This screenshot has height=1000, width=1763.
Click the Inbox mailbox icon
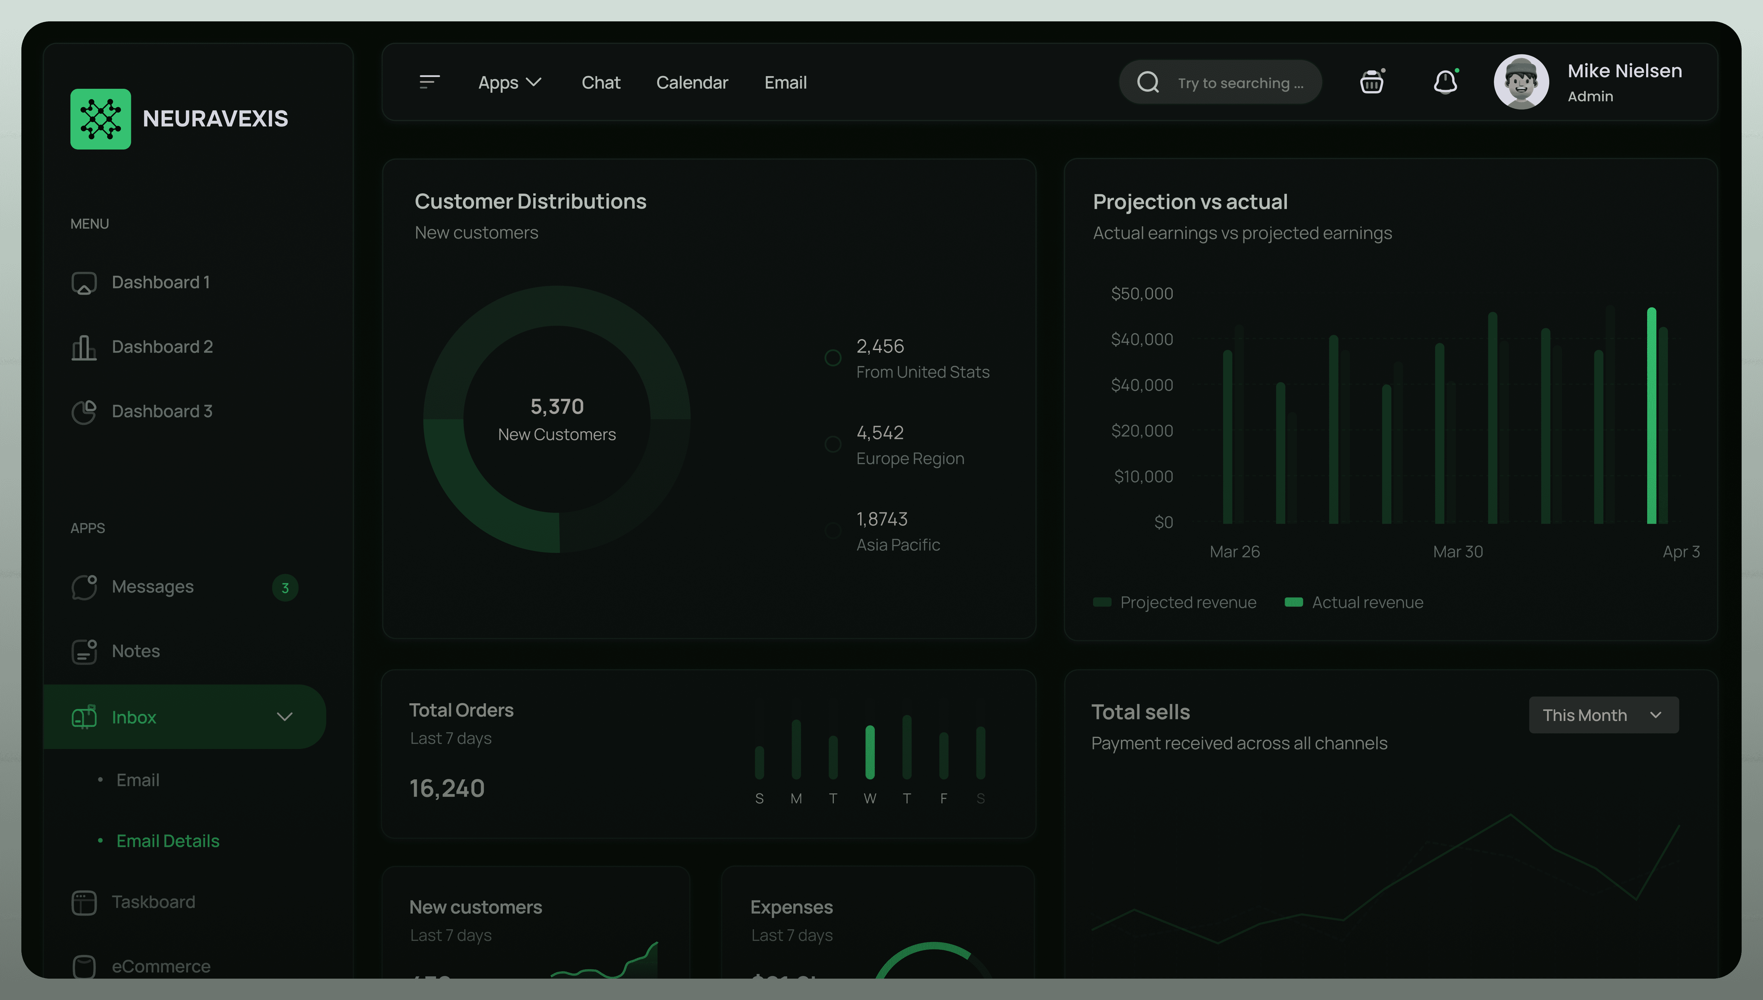click(x=84, y=717)
